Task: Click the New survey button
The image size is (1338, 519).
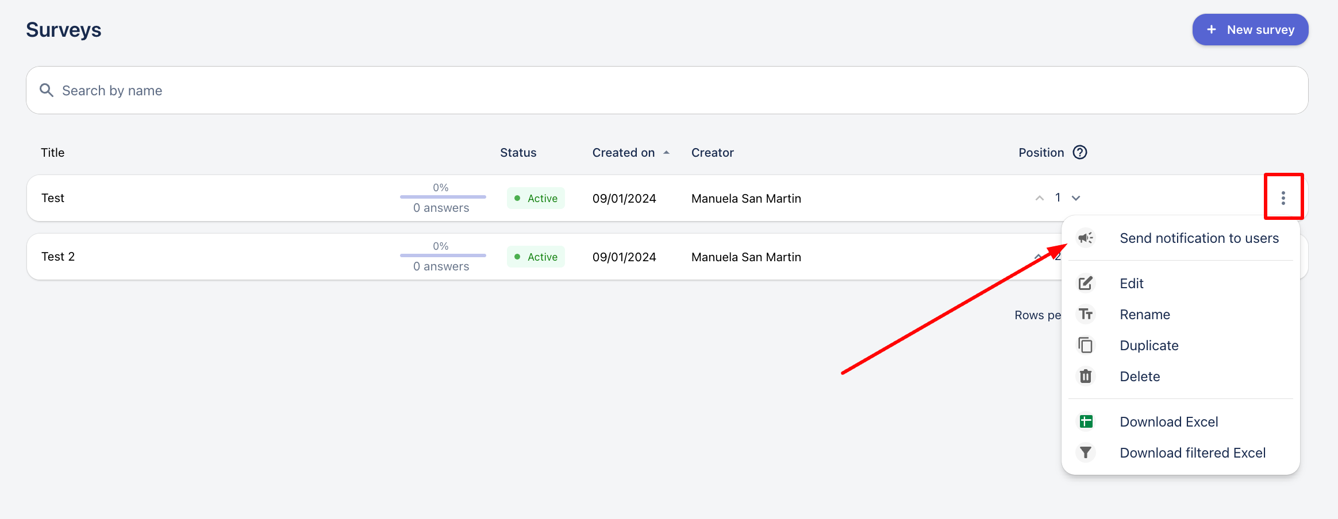Action: 1250,30
